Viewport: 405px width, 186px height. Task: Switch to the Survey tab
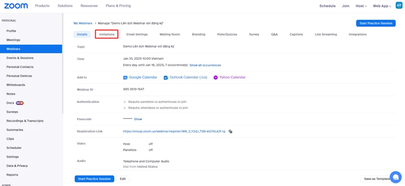(254, 34)
